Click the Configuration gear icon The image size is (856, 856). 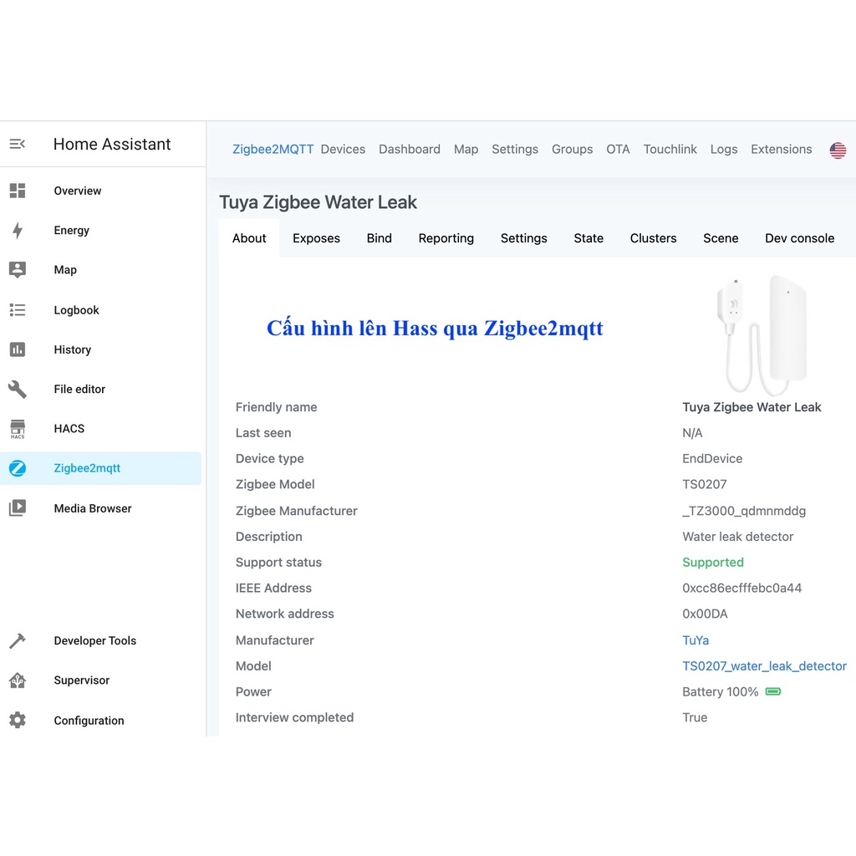point(18,721)
